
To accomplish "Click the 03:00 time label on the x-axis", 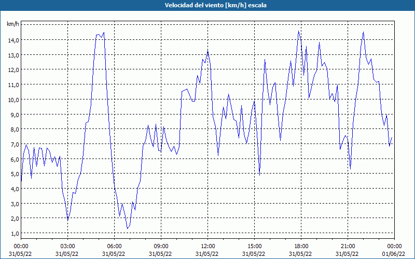I will [68, 247].
